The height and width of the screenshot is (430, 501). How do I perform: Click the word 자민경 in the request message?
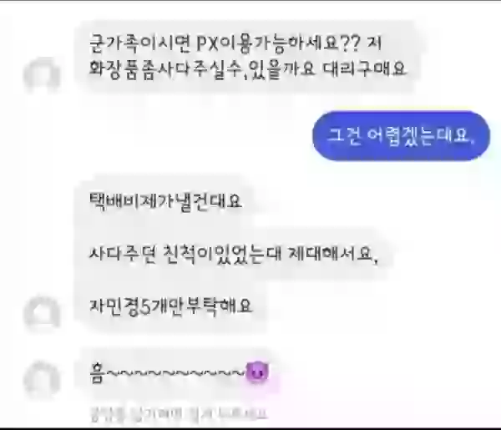point(114,306)
